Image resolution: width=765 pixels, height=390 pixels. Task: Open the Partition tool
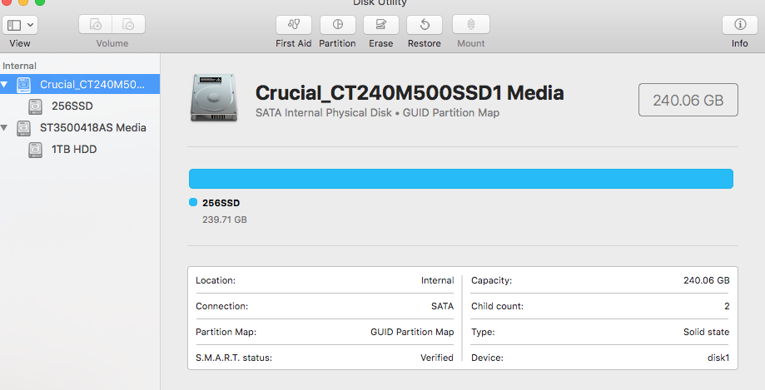click(x=338, y=24)
